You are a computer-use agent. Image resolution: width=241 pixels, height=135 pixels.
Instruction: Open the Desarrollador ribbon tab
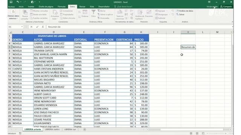click(x=104, y=7)
